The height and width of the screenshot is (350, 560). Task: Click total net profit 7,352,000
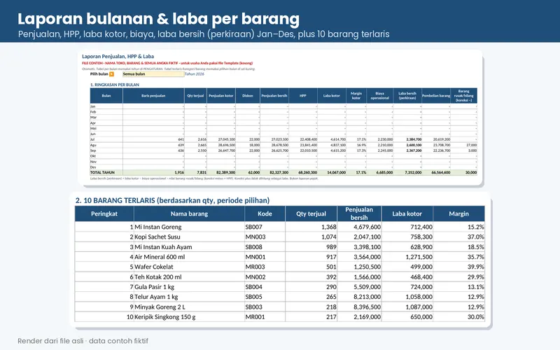pyautogui.click(x=413, y=172)
